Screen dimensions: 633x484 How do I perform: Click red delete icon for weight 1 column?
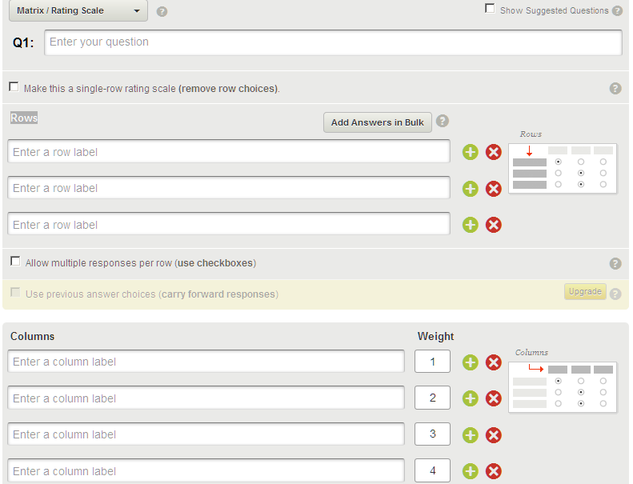[494, 362]
